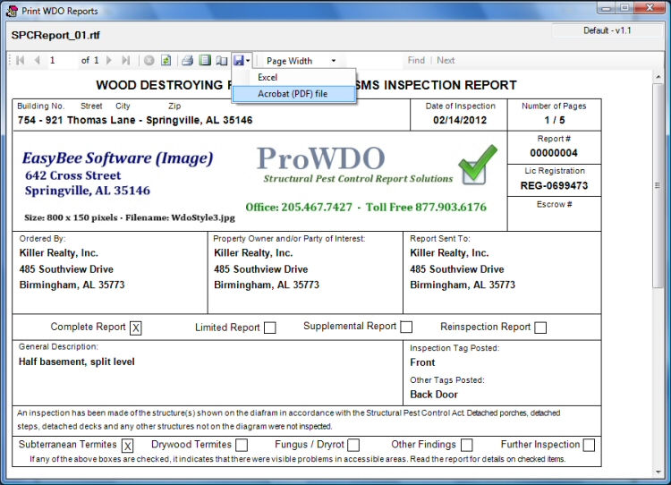Image resolution: width=671 pixels, height=485 pixels.
Task: Click Half basement, split level description
Action: [77, 362]
